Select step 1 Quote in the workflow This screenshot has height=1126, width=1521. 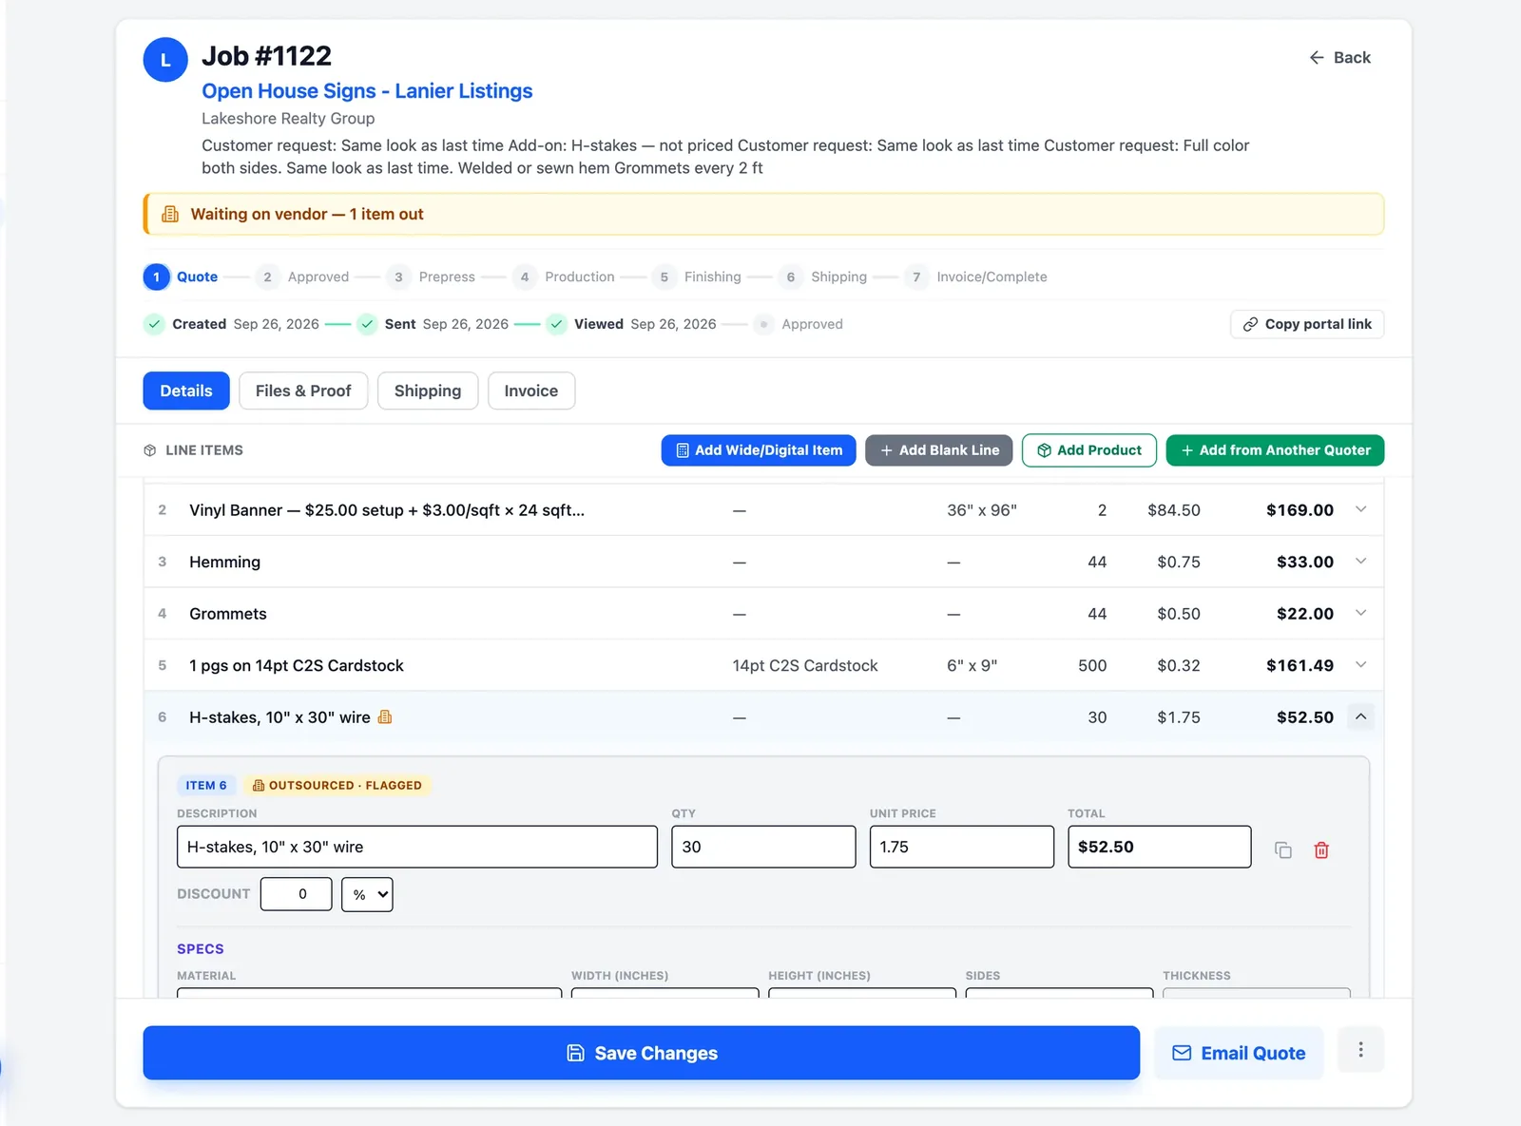click(x=181, y=277)
